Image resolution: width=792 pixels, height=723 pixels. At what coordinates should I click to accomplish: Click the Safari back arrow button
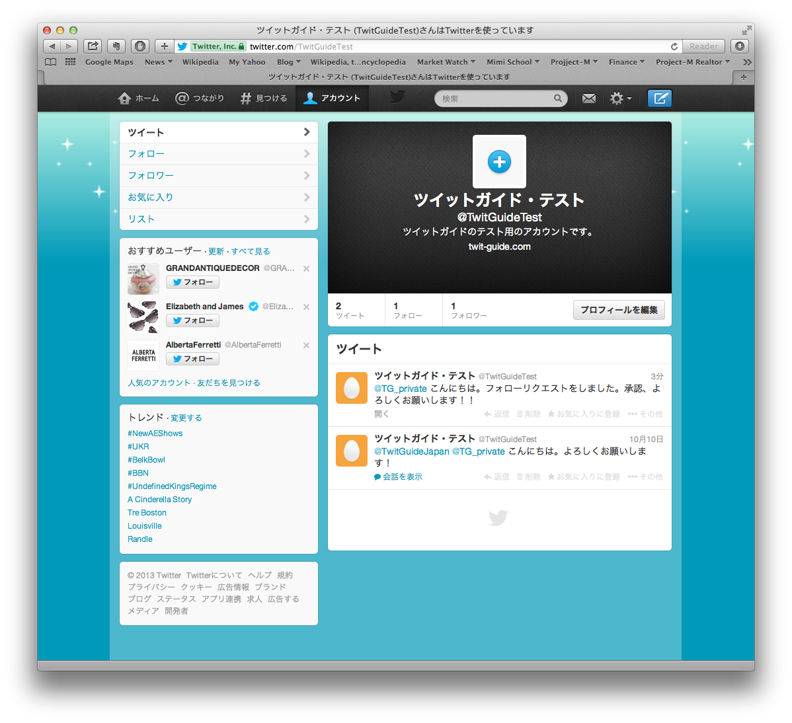click(x=52, y=46)
